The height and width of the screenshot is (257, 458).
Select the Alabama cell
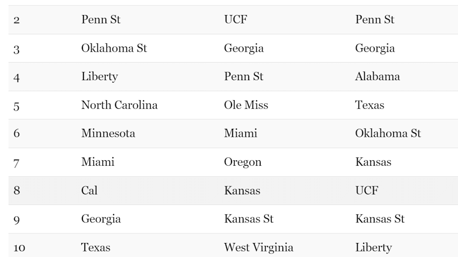(377, 77)
